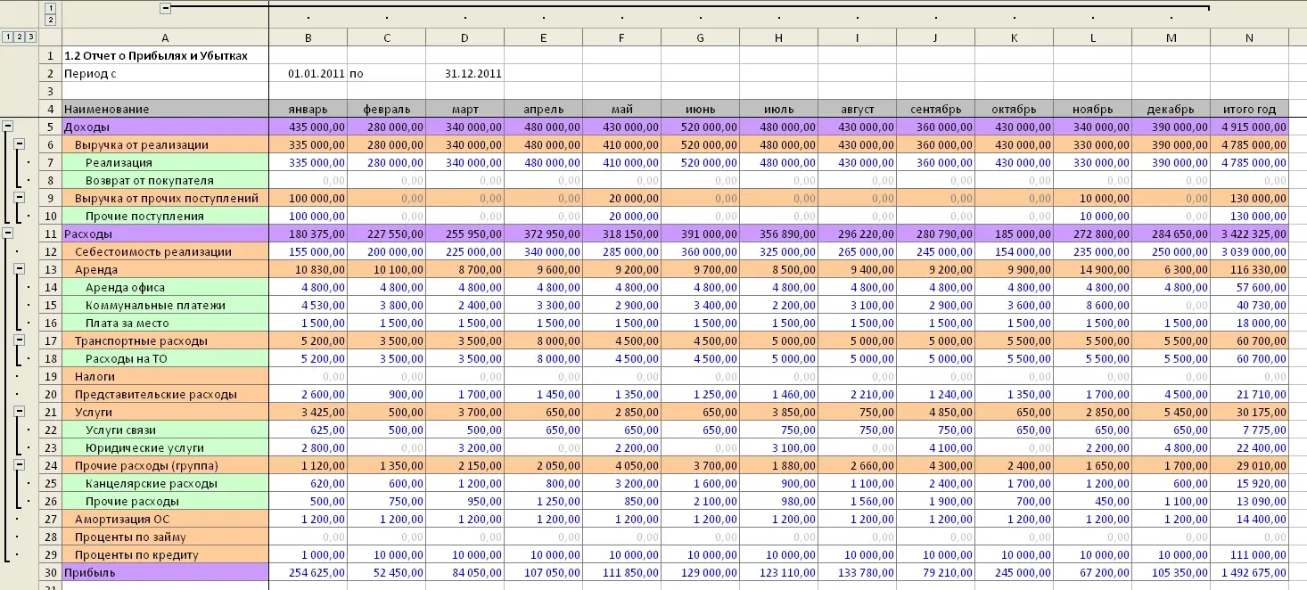Collapse the column group above the months
Screen dimensions: 1307x590
pos(165,8)
